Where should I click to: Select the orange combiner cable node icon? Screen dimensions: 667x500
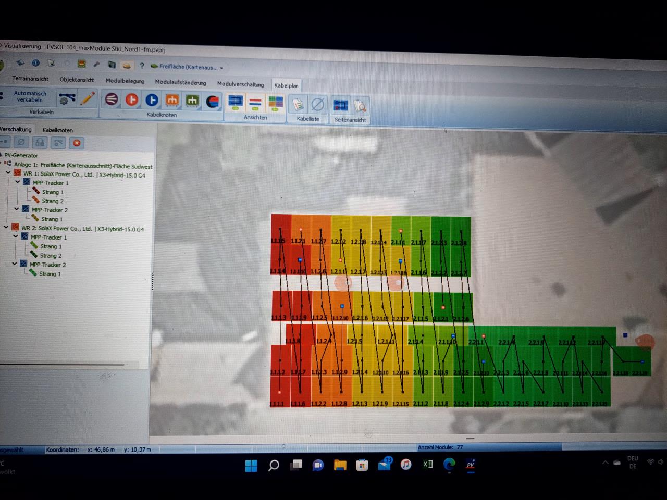coord(172,100)
